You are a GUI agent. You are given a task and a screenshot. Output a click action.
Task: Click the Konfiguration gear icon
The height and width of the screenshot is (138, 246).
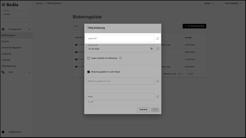(x=3, y=29)
